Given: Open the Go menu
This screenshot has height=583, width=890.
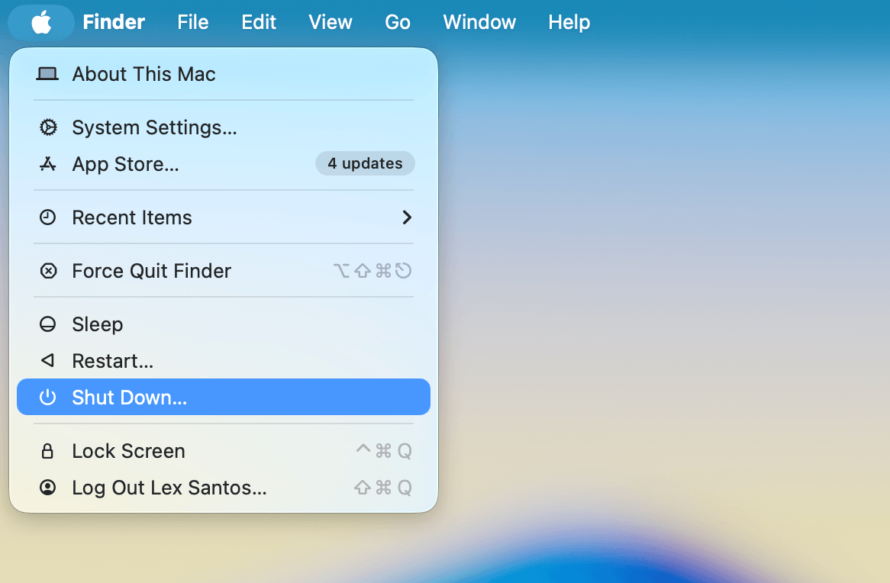Looking at the screenshot, I should point(398,22).
